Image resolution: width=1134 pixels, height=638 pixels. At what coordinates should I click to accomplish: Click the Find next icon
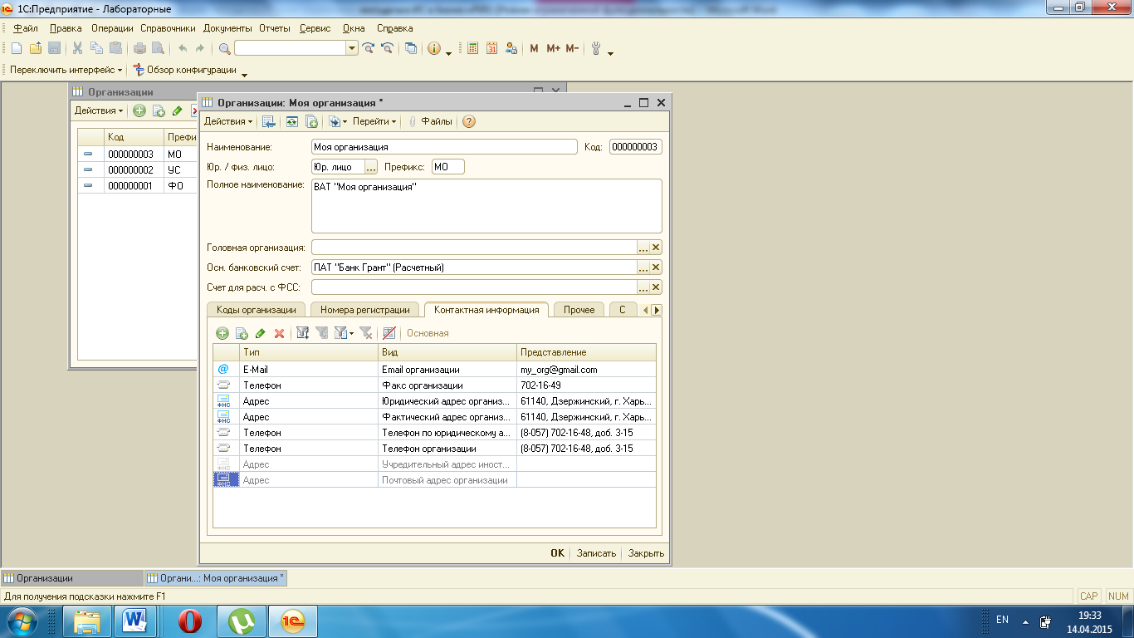pyautogui.click(x=369, y=48)
